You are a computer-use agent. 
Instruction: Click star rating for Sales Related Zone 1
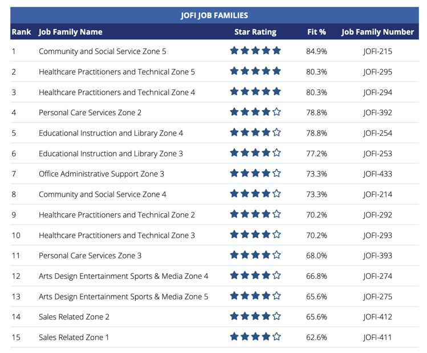255,337
